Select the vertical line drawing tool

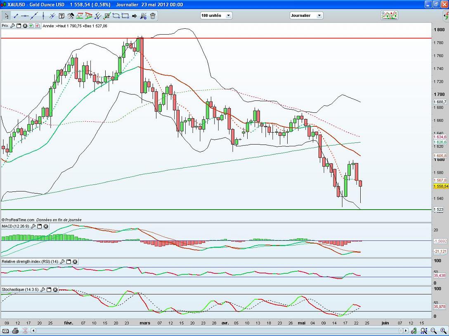(x=43, y=16)
